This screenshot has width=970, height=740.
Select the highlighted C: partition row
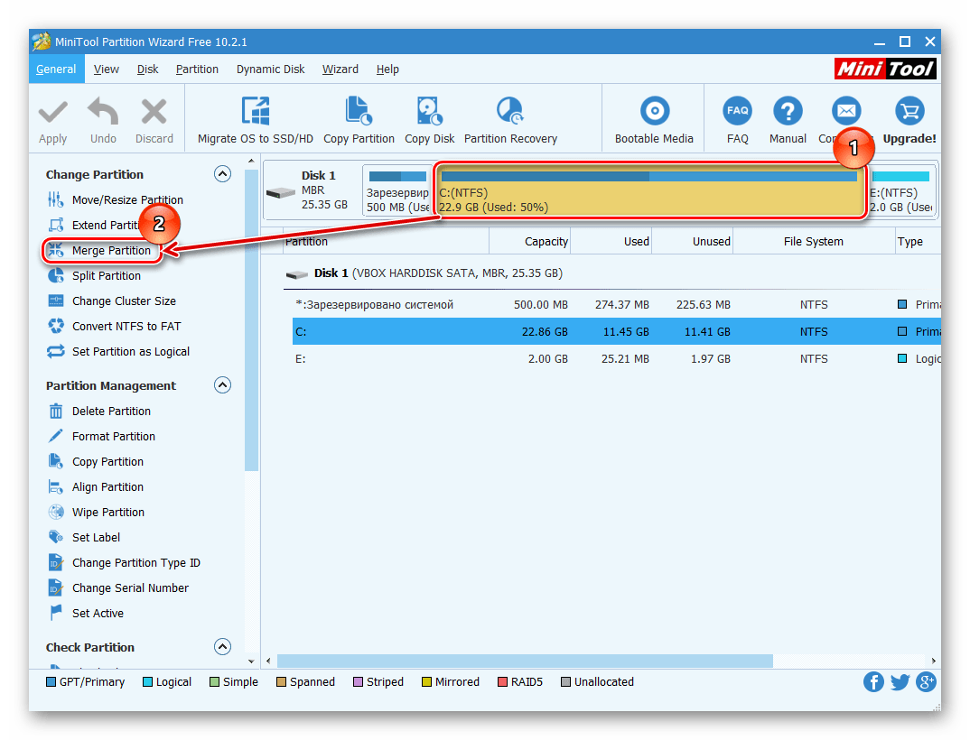click(616, 331)
